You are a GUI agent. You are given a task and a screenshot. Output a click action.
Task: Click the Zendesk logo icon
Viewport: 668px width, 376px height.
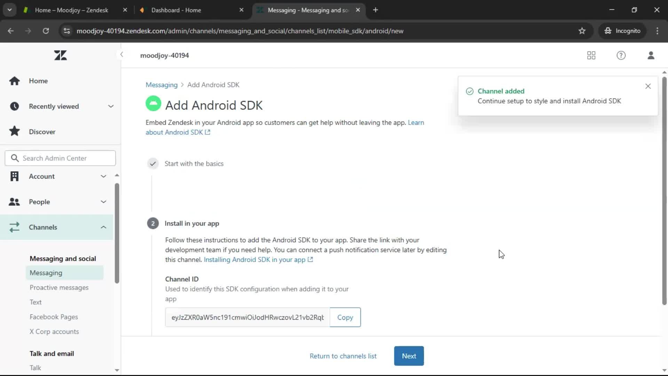tap(61, 55)
